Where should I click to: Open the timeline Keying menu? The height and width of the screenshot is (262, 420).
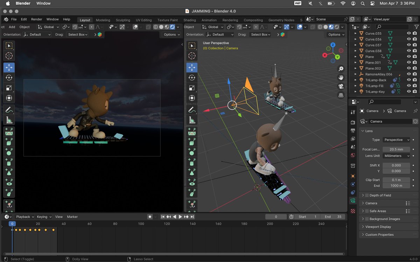(44, 217)
